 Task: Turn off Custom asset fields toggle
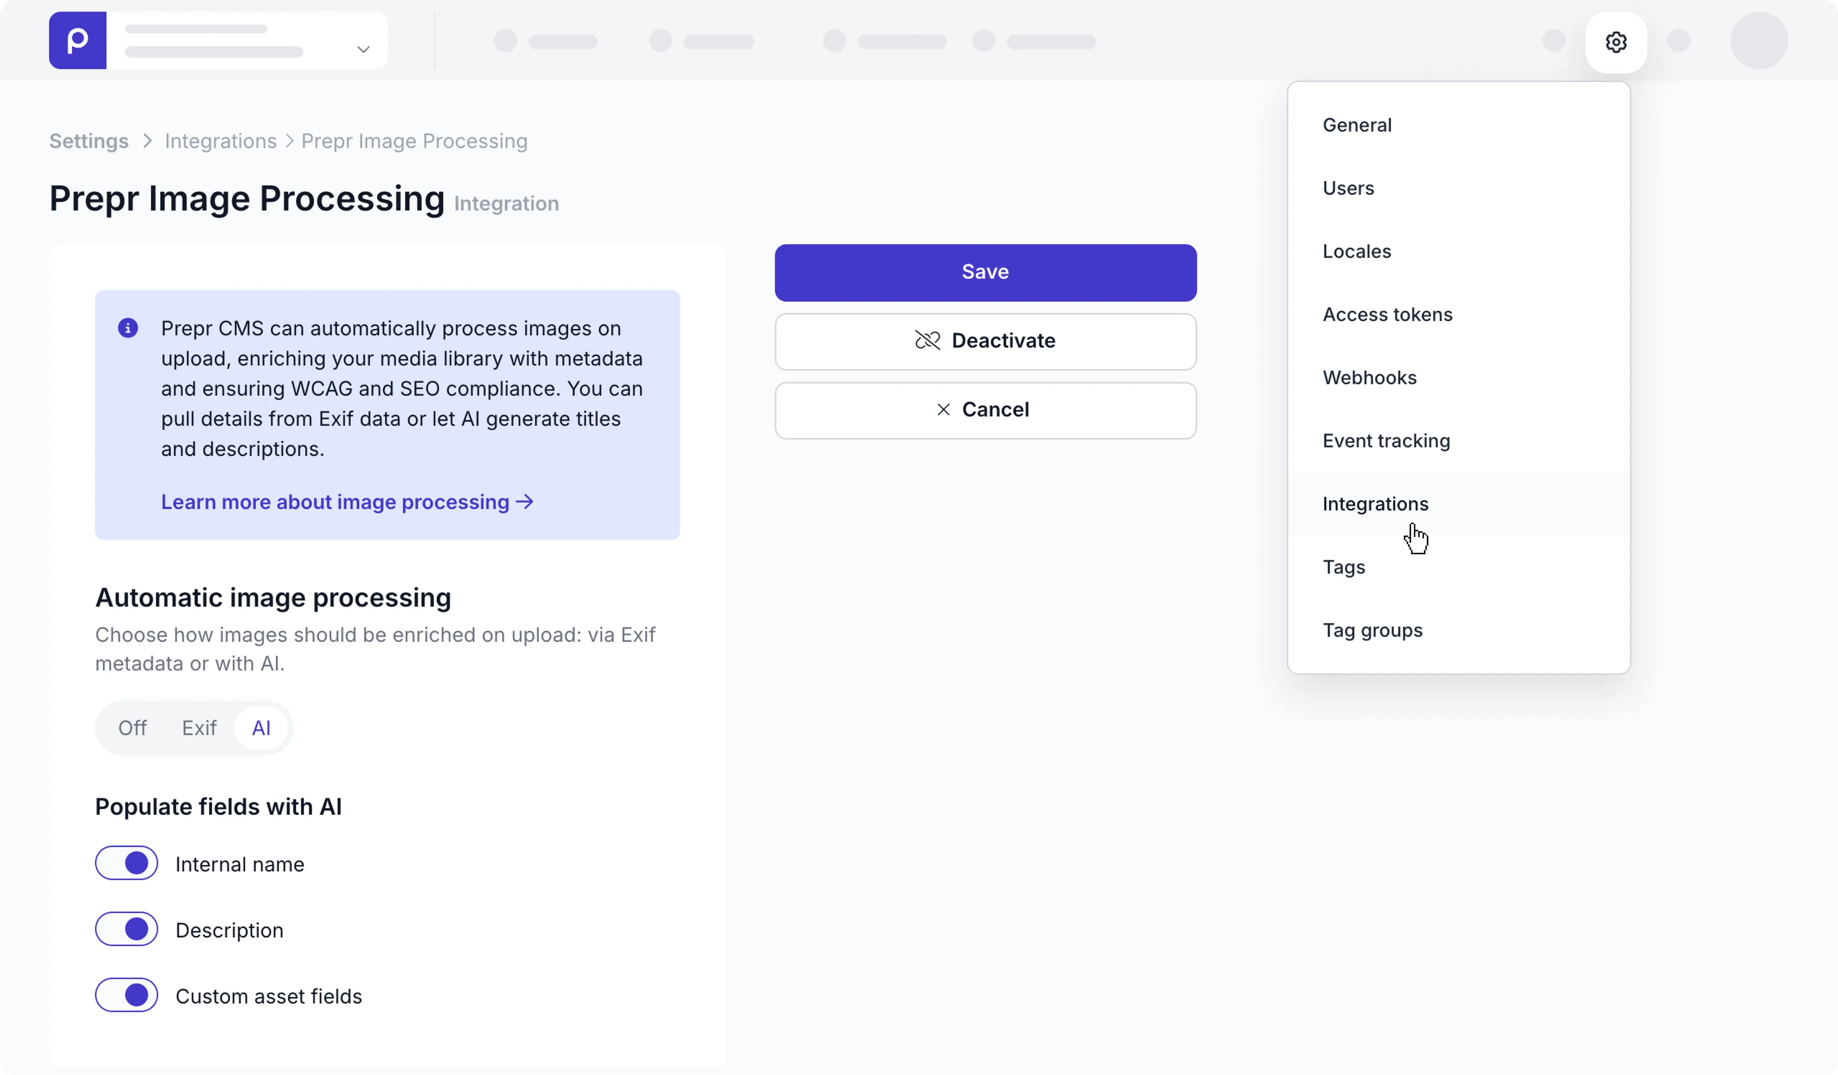[126, 995]
